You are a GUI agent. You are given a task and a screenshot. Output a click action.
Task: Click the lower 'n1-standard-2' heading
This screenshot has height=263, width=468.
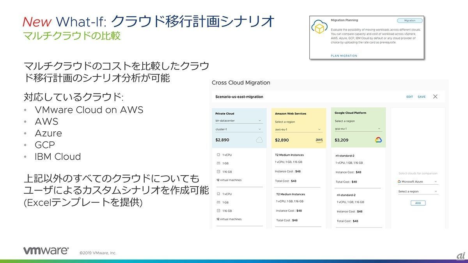346,195
